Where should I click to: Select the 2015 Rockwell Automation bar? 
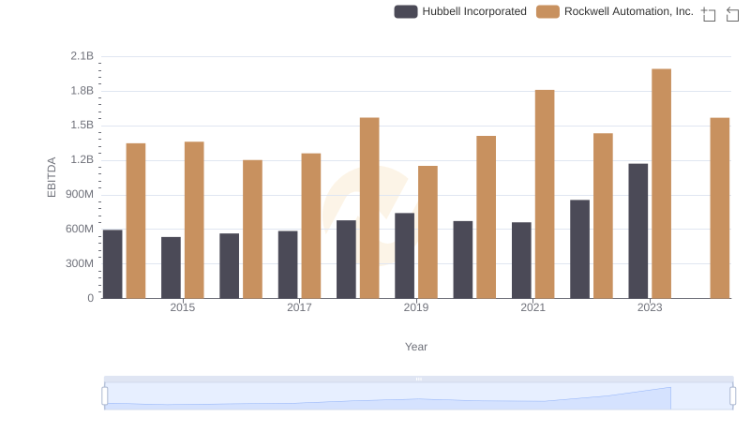click(x=194, y=220)
